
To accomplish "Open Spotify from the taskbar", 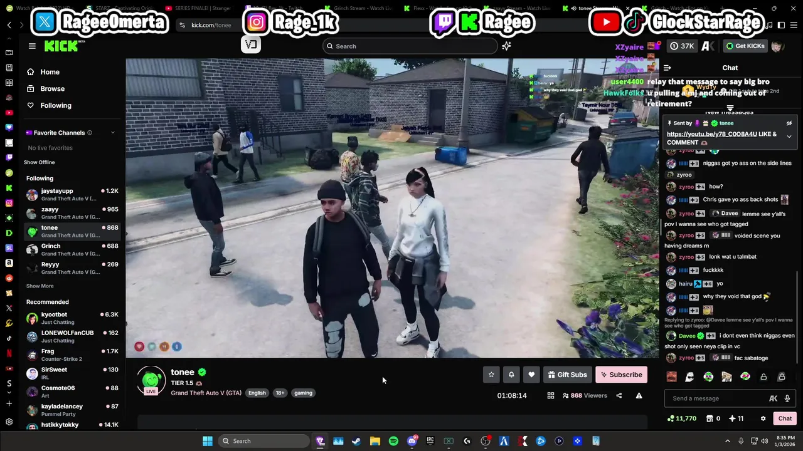I will [x=393, y=441].
